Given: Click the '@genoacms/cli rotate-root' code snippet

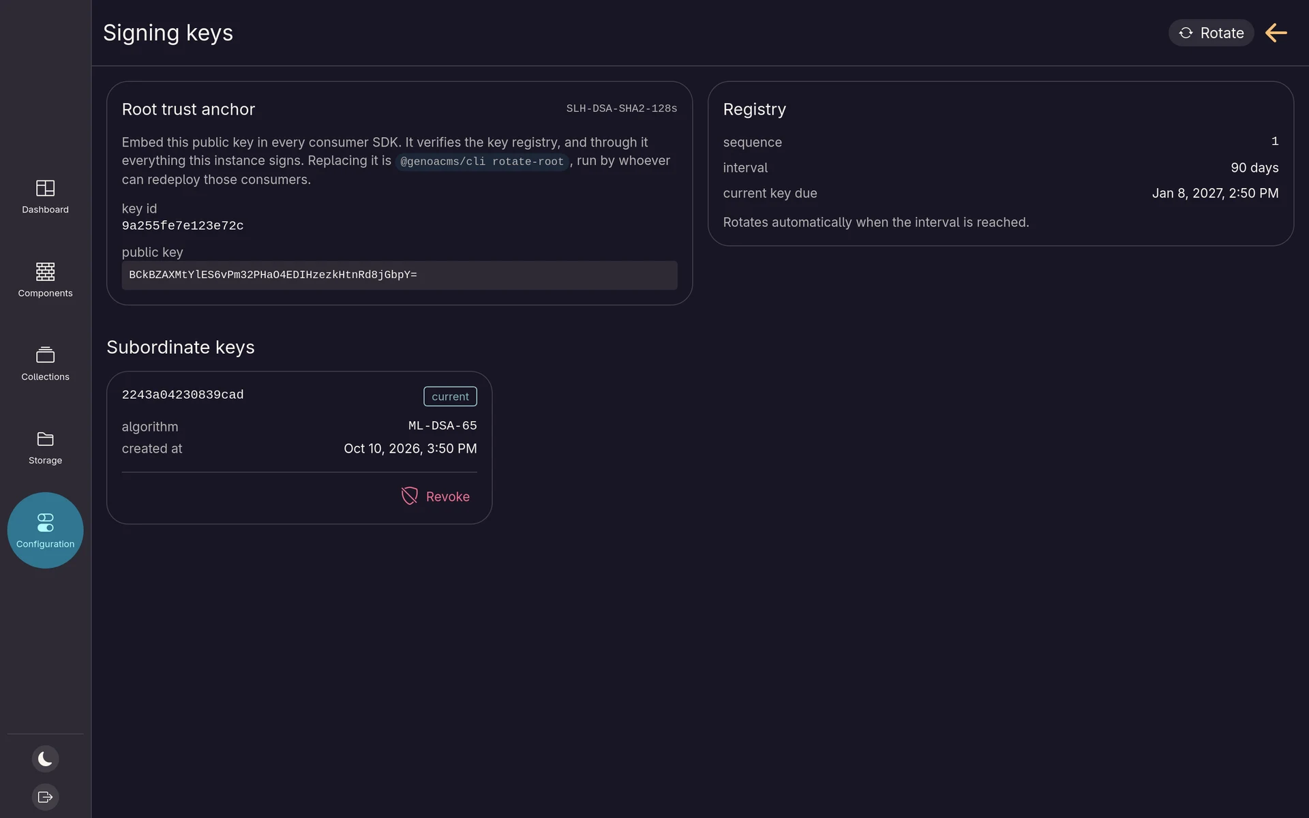Looking at the screenshot, I should (482, 162).
